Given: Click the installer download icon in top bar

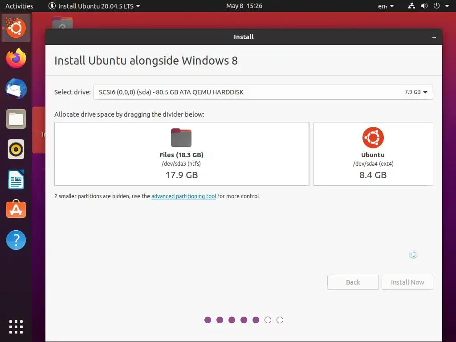Looking at the screenshot, I should click(x=52, y=6).
